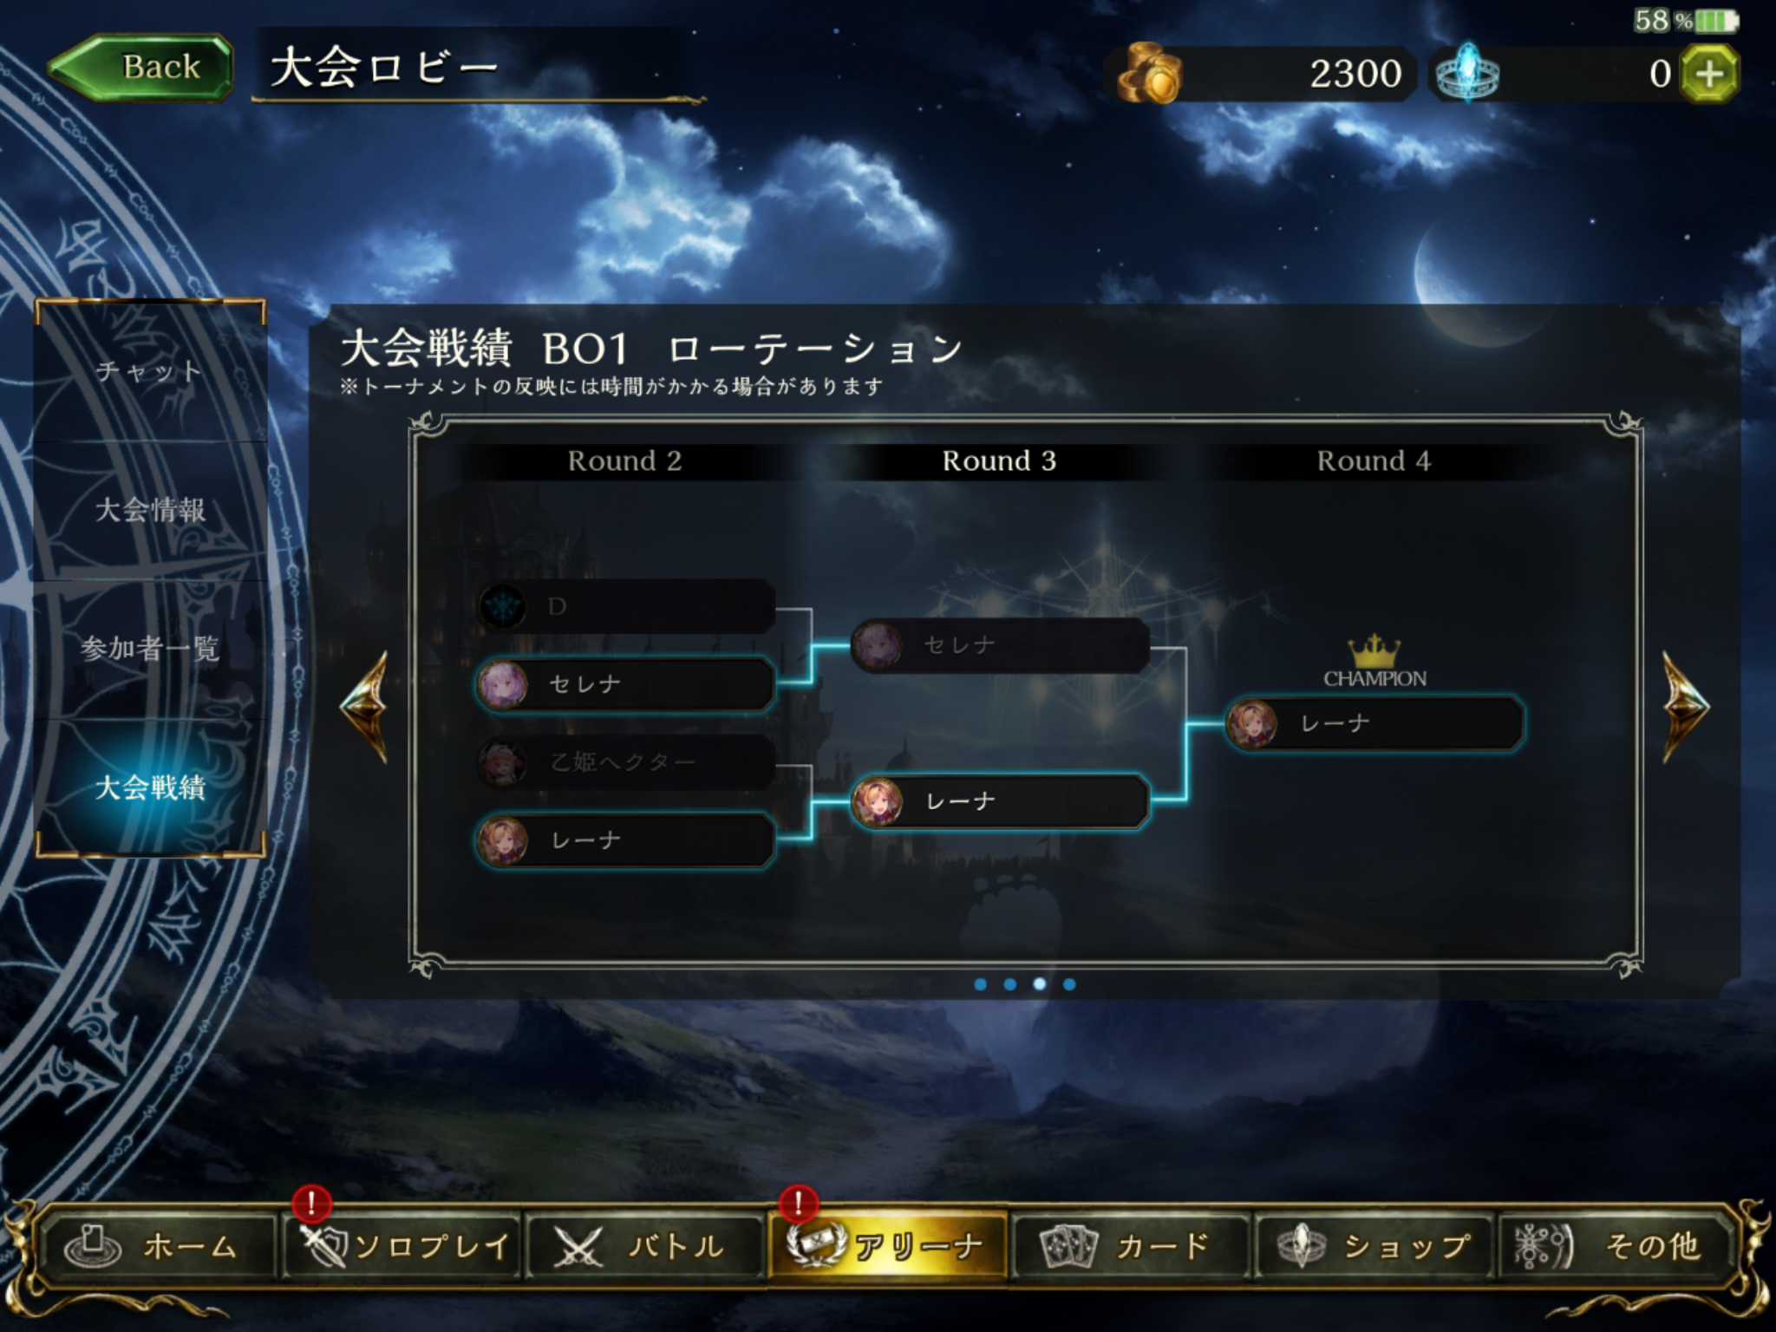Click the gold coins rupee icon
Screen dimensions: 1776x1332
click(x=1149, y=73)
